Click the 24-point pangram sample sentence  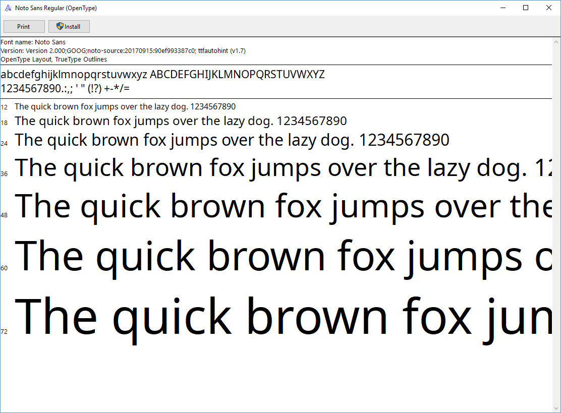coord(232,140)
